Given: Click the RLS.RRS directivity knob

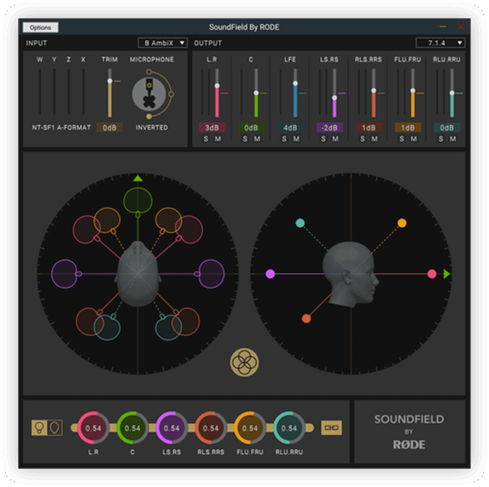Looking at the screenshot, I should pyautogui.click(x=210, y=428).
